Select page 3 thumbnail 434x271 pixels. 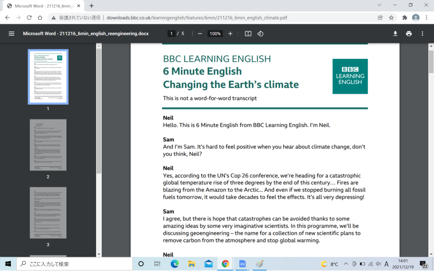point(48,213)
